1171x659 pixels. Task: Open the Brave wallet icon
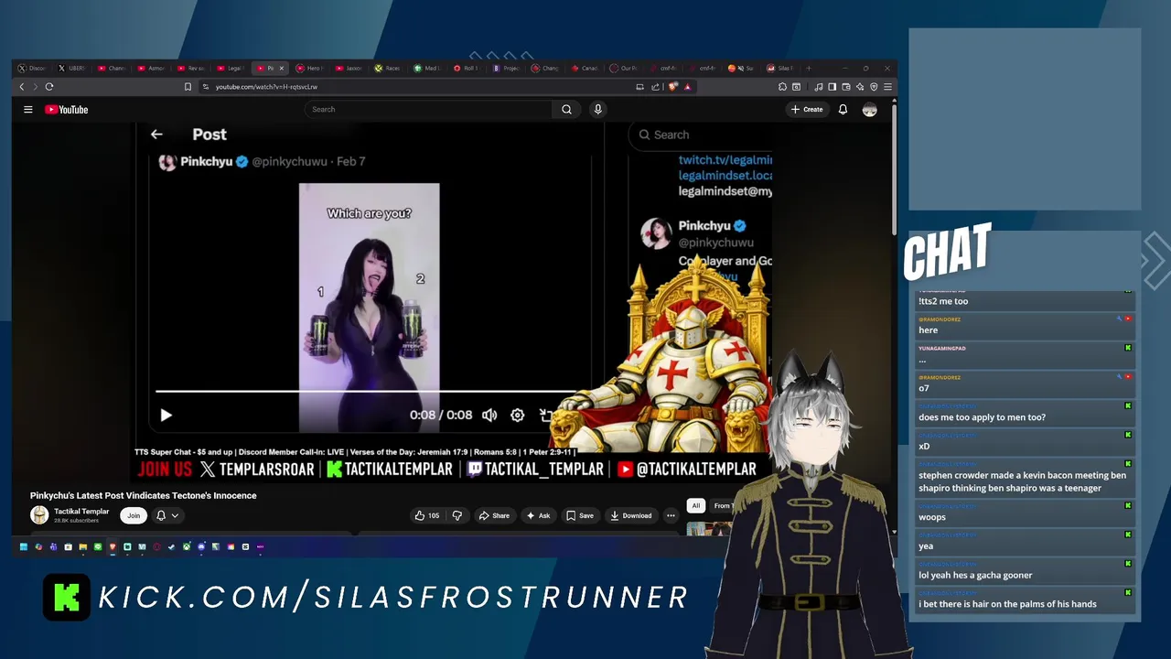pyautogui.click(x=846, y=87)
